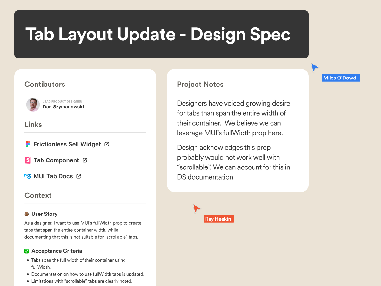Click the Contibutors section heading

click(x=45, y=84)
